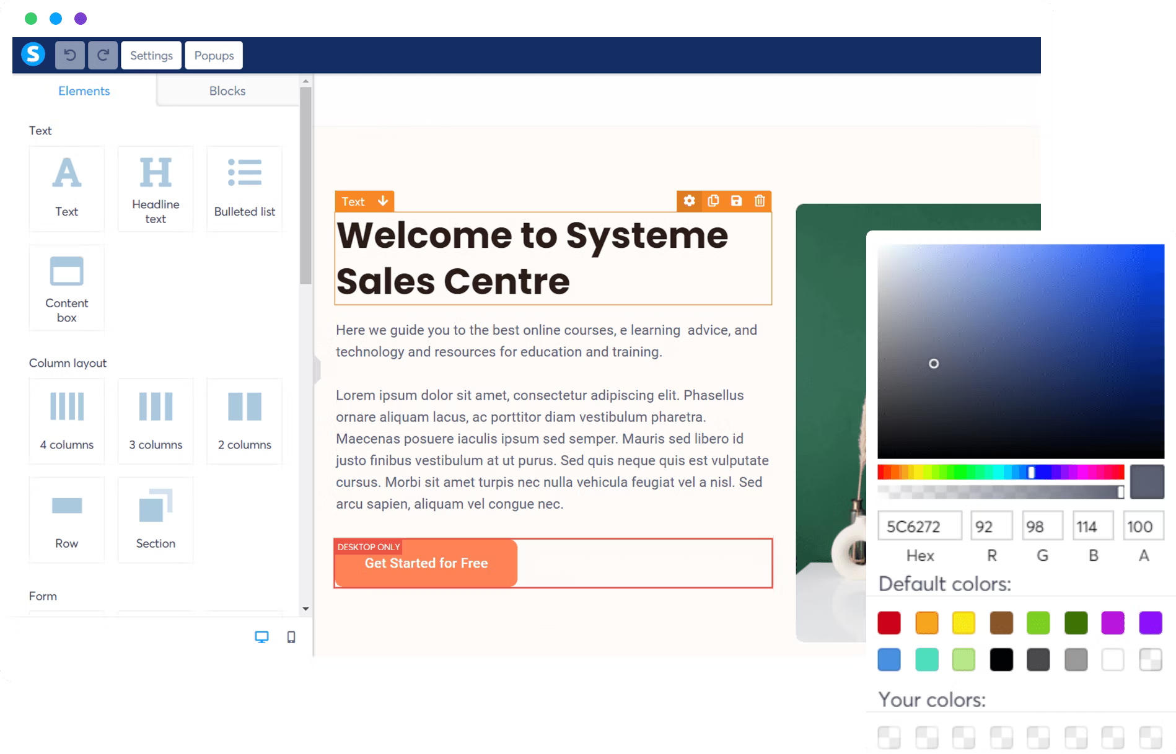Click the Lorem ipsum paragraph

pyautogui.click(x=553, y=449)
